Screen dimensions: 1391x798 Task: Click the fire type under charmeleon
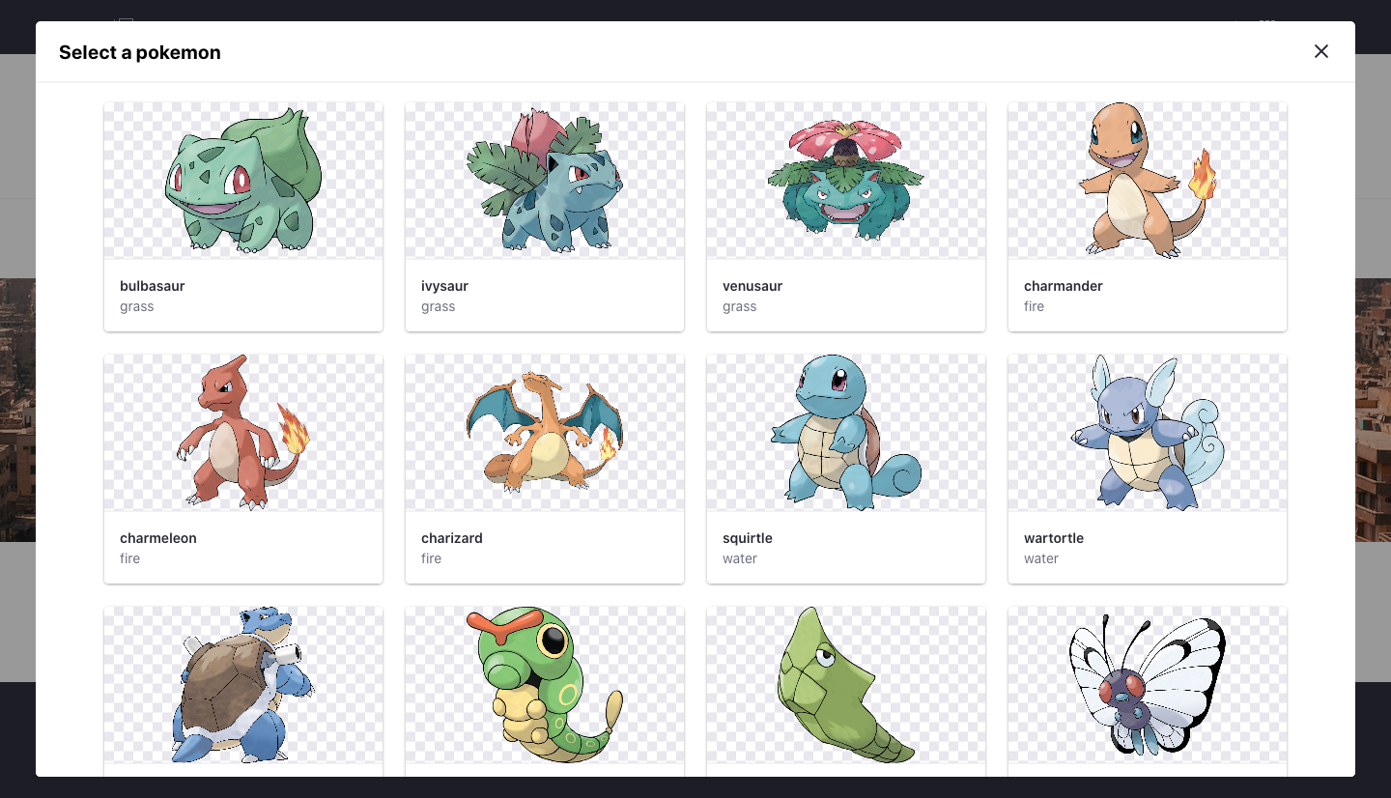(x=130, y=558)
